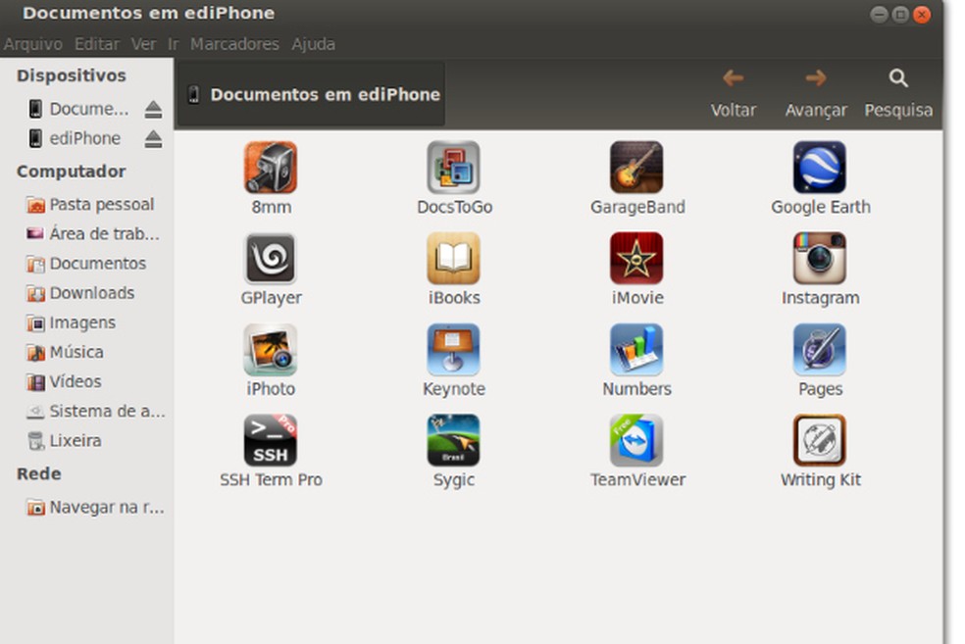Click the Pesquisa search button
Image resolution: width=965 pixels, height=644 pixels.
tap(897, 92)
